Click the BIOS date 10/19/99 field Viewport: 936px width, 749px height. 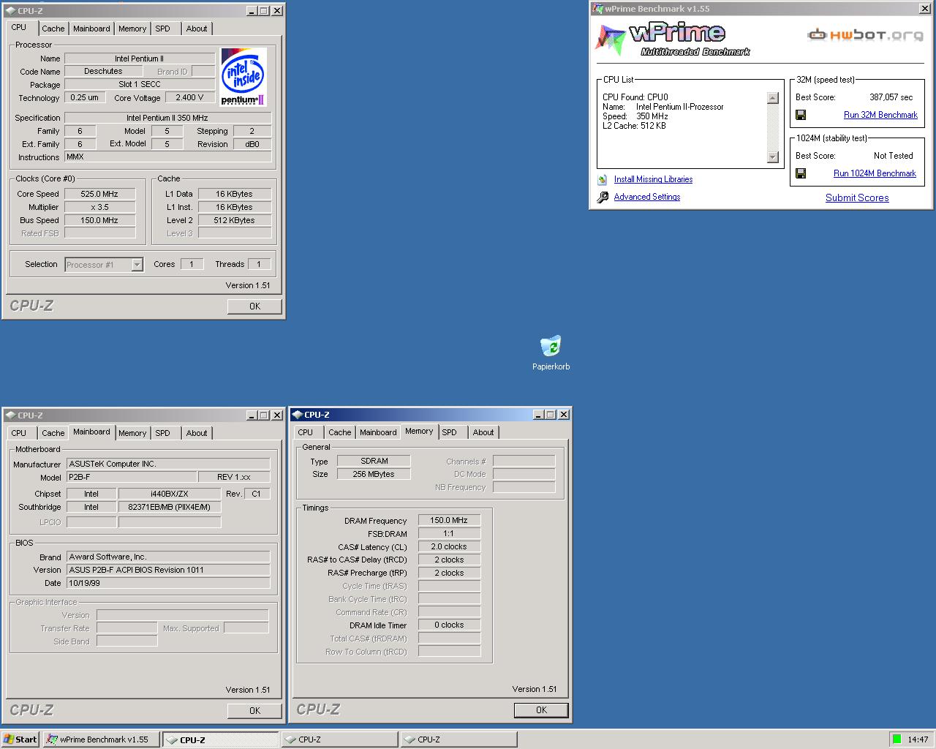pos(168,583)
